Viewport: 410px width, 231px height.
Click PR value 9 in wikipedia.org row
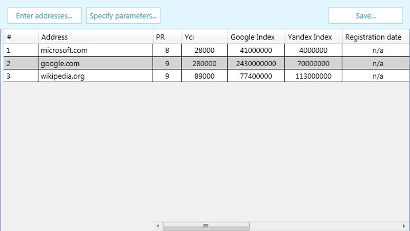(x=167, y=76)
